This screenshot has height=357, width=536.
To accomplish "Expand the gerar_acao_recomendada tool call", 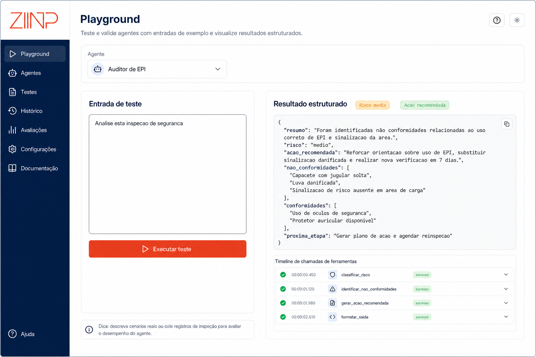I will (506, 303).
